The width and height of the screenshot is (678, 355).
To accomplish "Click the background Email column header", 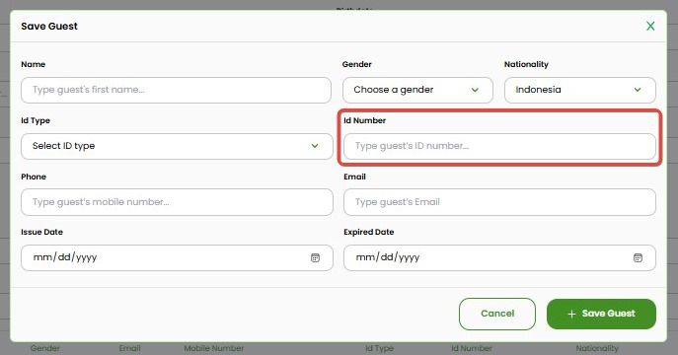I will pos(129,348).
